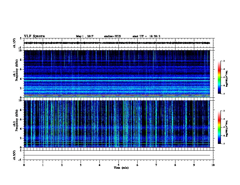
Task: Click the "ch.1(V)" waveform axis label
Action: coord(15,43)
